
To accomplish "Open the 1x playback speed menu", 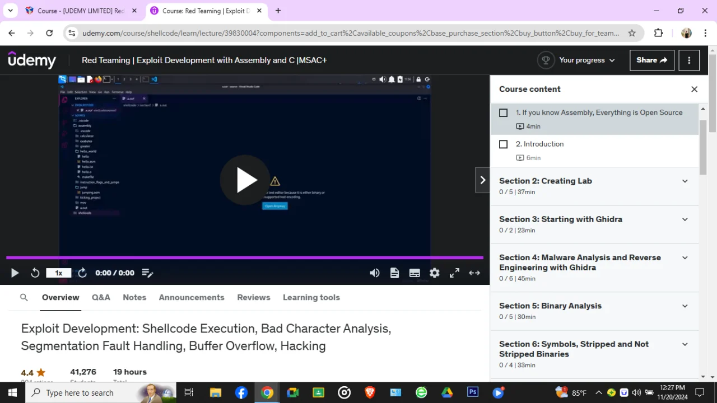I will [x=58, y=273].
